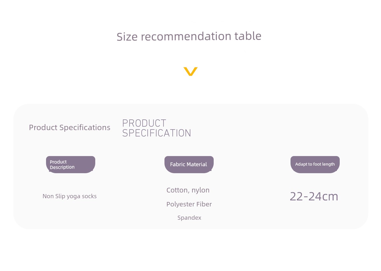
Task: Click the word 'nylon' in fabric list
Action: coord(201,191)
